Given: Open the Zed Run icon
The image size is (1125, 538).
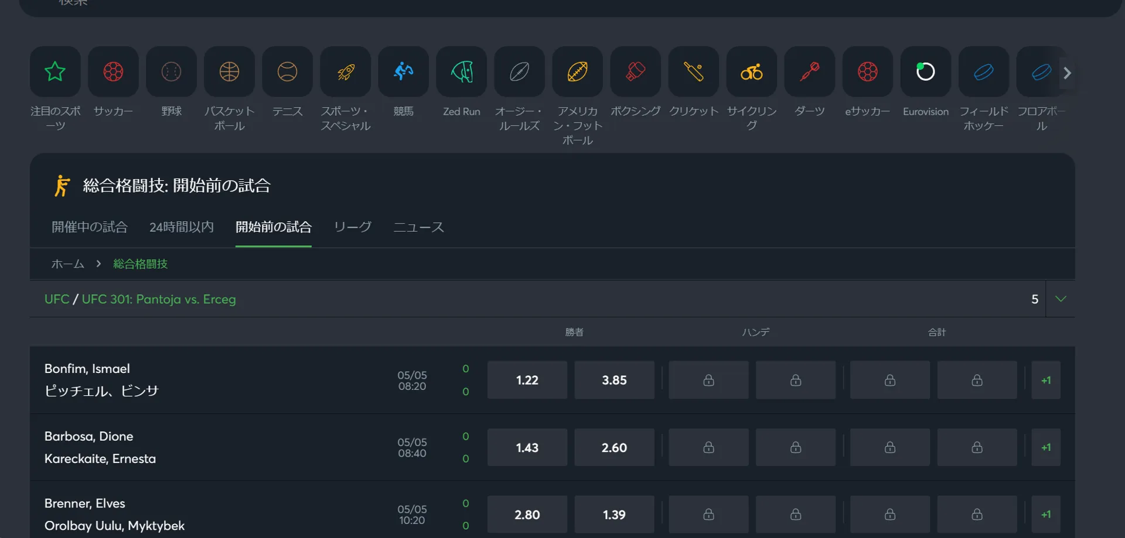Looking at the screenshot, I should click(461, 71).
